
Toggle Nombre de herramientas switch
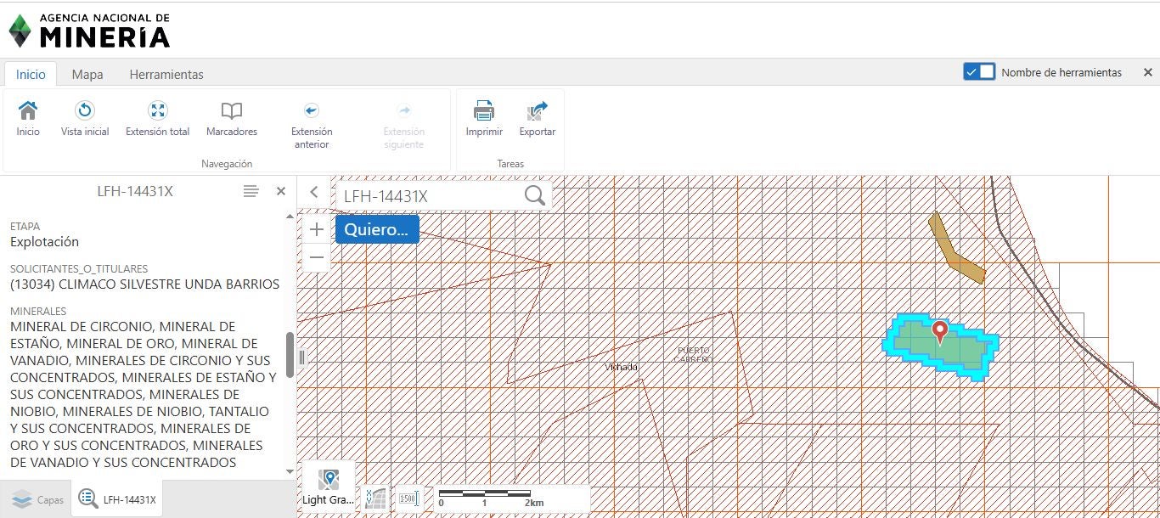click(x=978, y=72)
